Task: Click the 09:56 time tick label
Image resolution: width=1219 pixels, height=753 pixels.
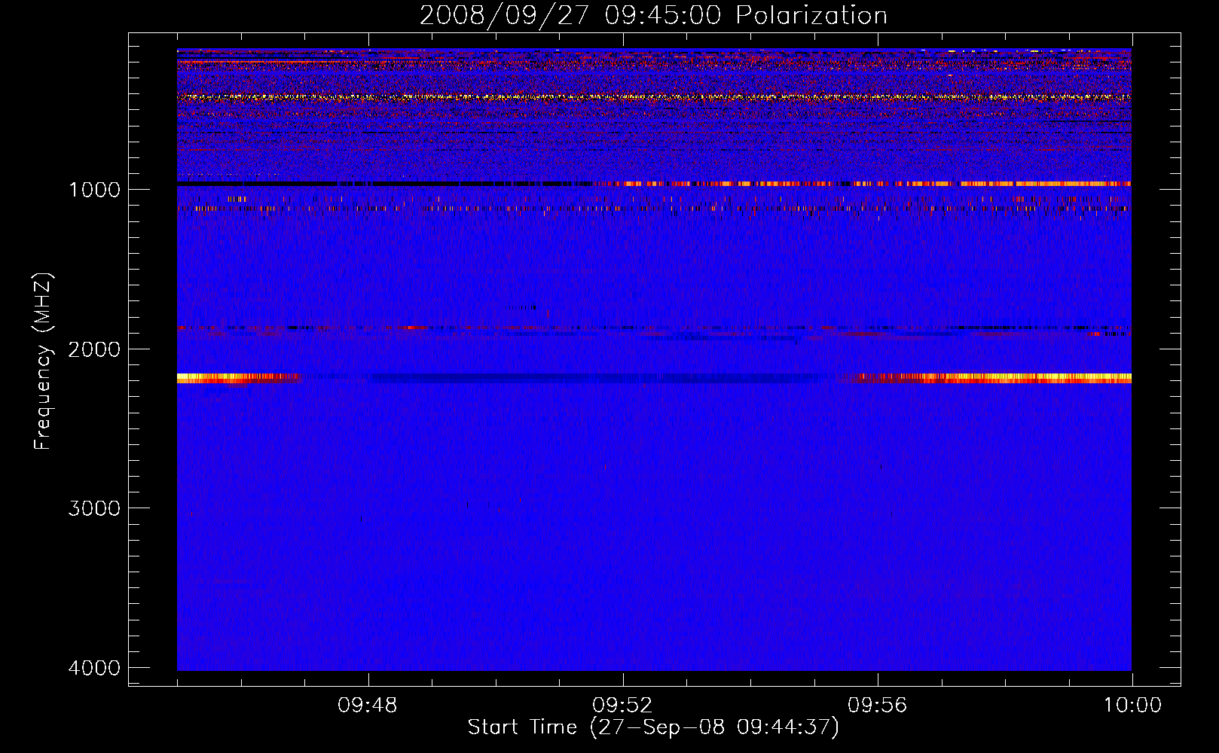Action: click(877, 706)
